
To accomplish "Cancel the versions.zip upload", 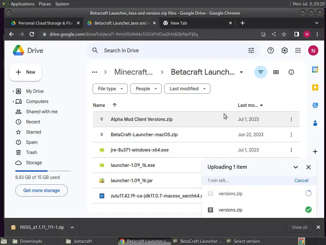I will point(301,181).
